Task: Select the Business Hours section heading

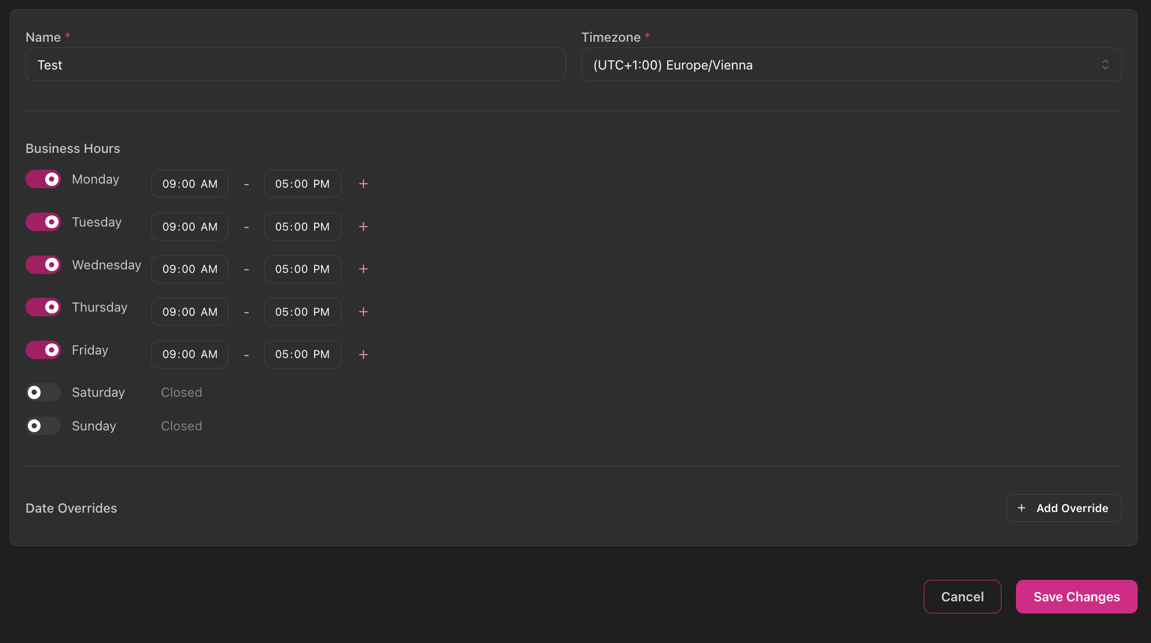Action: click(72, 148)
